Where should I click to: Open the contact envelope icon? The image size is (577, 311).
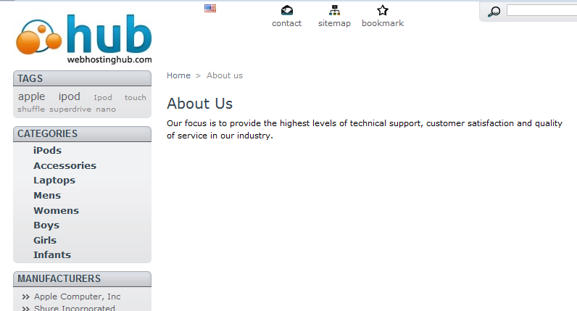click(x=287, y=10)
